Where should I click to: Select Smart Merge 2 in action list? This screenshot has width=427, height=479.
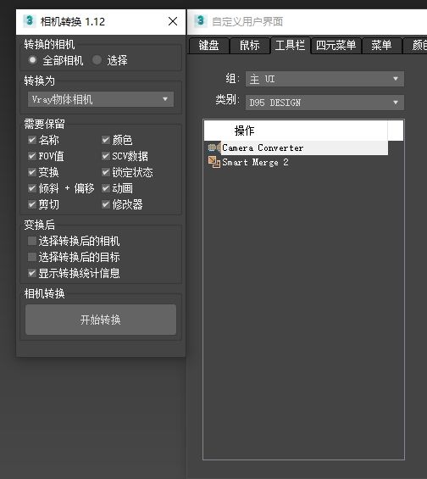pos(255,162)
